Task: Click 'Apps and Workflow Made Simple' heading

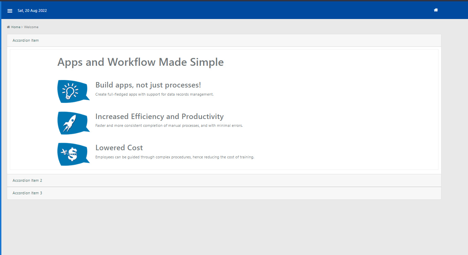Action: click(141, 62)
